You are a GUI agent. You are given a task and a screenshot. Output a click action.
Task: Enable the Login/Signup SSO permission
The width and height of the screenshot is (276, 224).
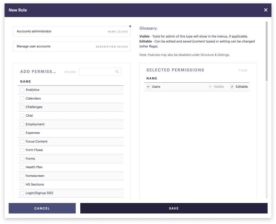pyautogui.click(x=22, y=193)
